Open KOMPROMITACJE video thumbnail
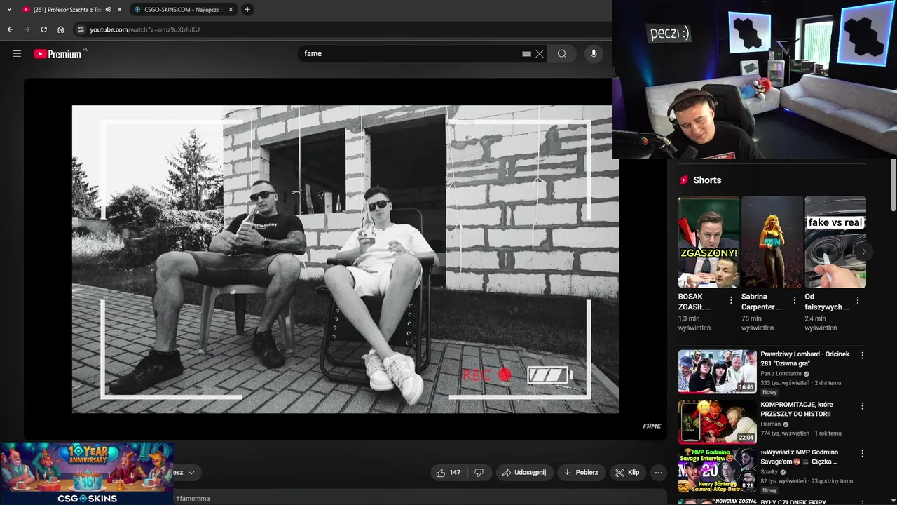The height and width of the screenshot is (505, 897). click(717, 422)
